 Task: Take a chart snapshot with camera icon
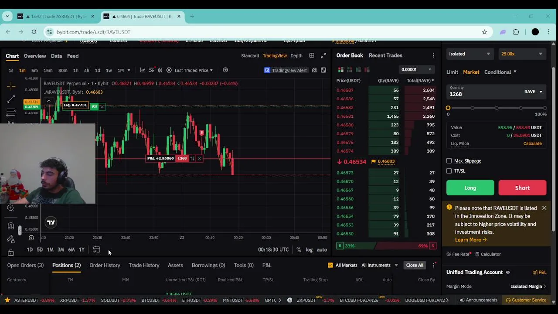coord(315,70)
